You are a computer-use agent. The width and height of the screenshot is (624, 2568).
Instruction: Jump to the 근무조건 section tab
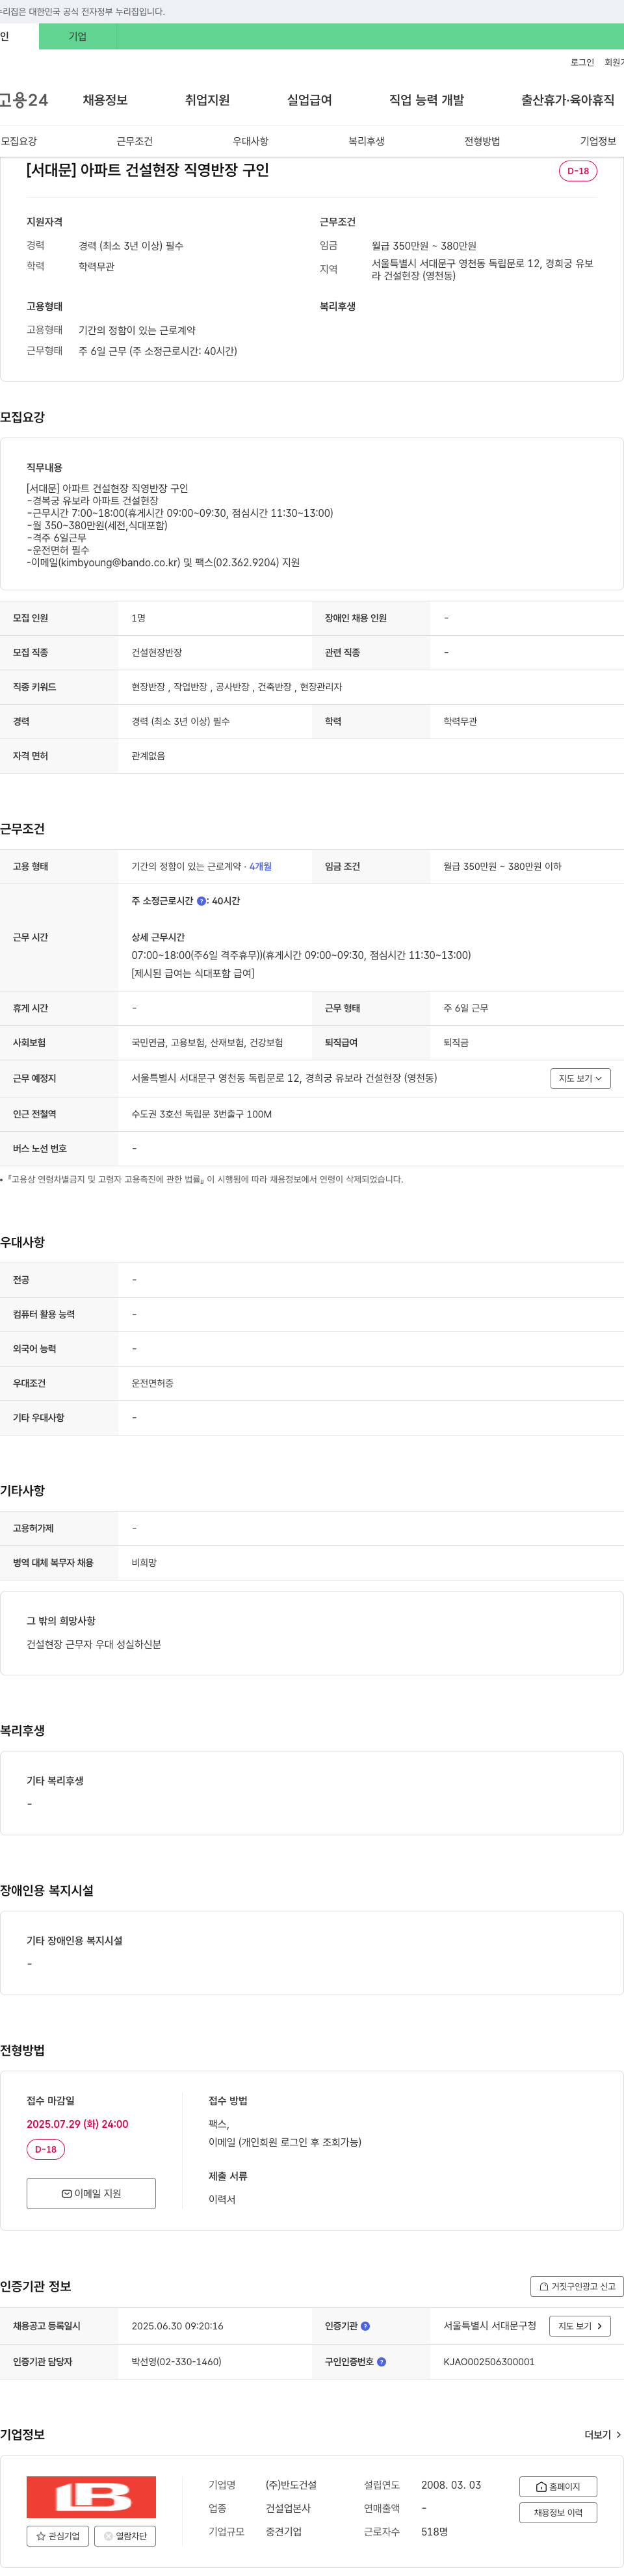[135, 142]
